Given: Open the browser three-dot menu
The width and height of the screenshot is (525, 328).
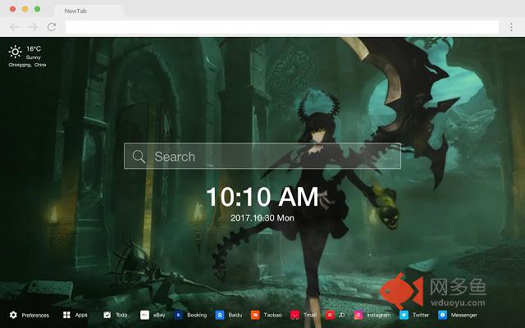Looking at the screenshot, I should point(511,27).
